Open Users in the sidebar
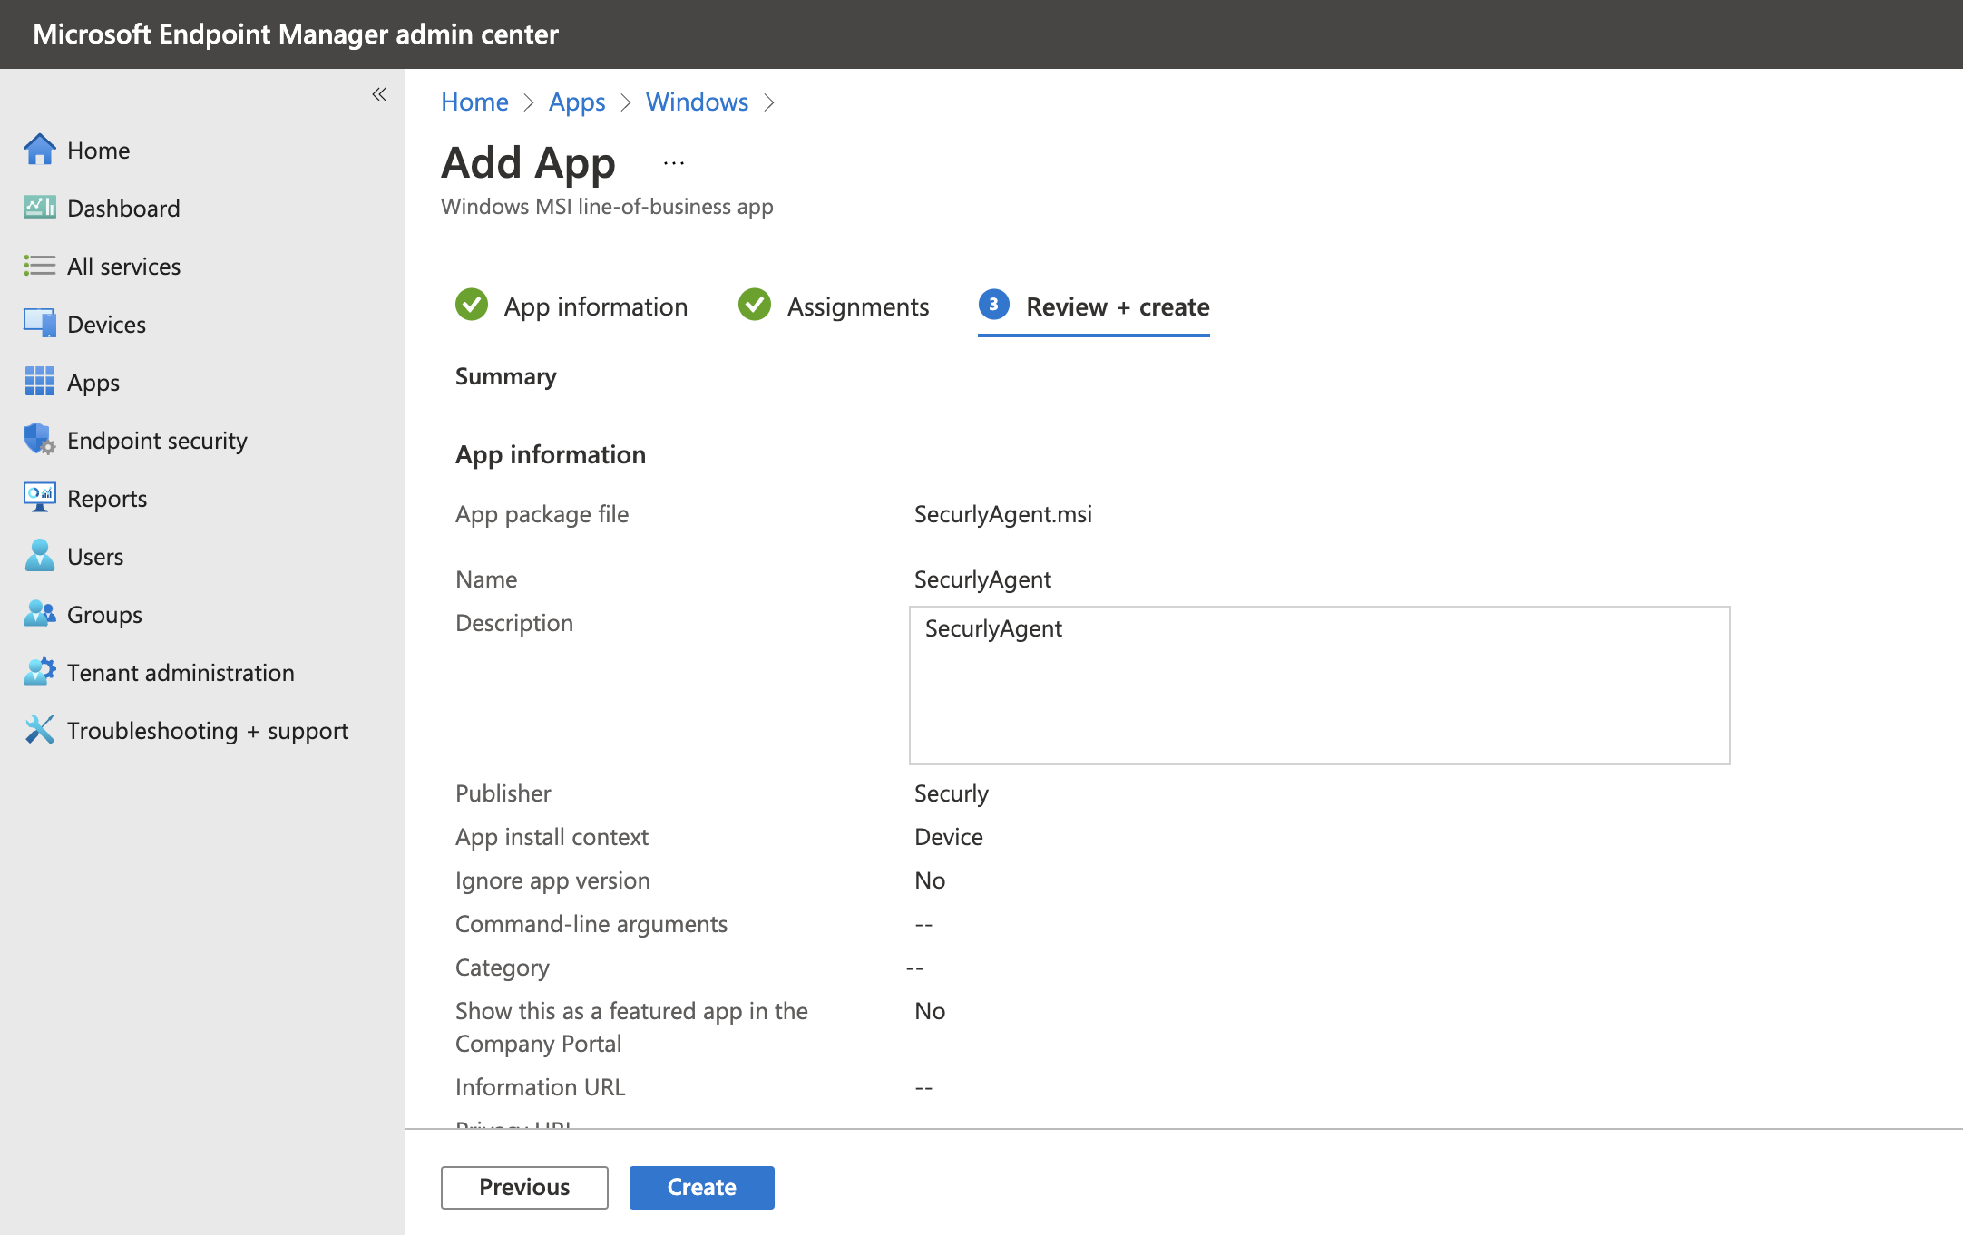This screenshot has width=1963, height=1235. [95, 557]
